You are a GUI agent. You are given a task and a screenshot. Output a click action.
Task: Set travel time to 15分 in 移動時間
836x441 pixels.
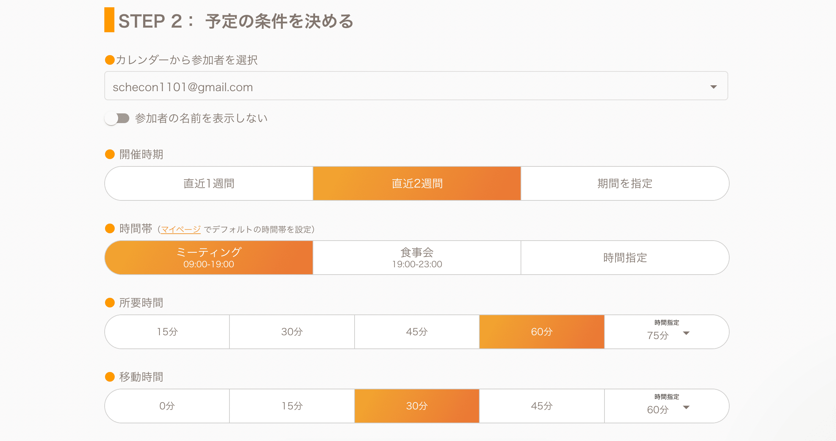click(292, 406)
